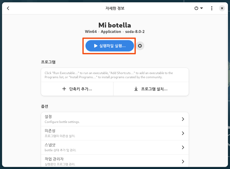Click the plus icon for 단축키 추가
230x169 pixels.
coord(64,89)
